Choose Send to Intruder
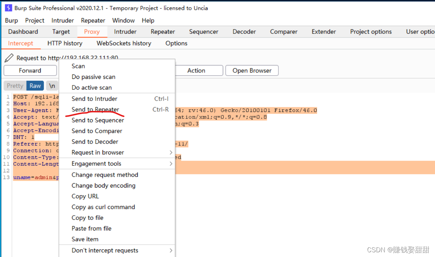This screenshot has width=435, height=257. click(x=117, y=99)
